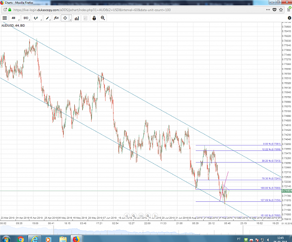Viewport: 292px width, 242px height.
Task: Open Chrome from the taskbar
Action: pyautogui.click(x=20, y=239)
